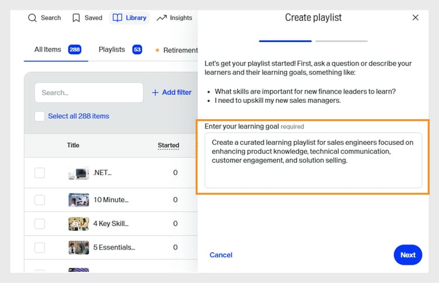The height and width of the screenshot is (283, 439).
Task: Sort by the Started column header
Action: [x=169, y=146]
